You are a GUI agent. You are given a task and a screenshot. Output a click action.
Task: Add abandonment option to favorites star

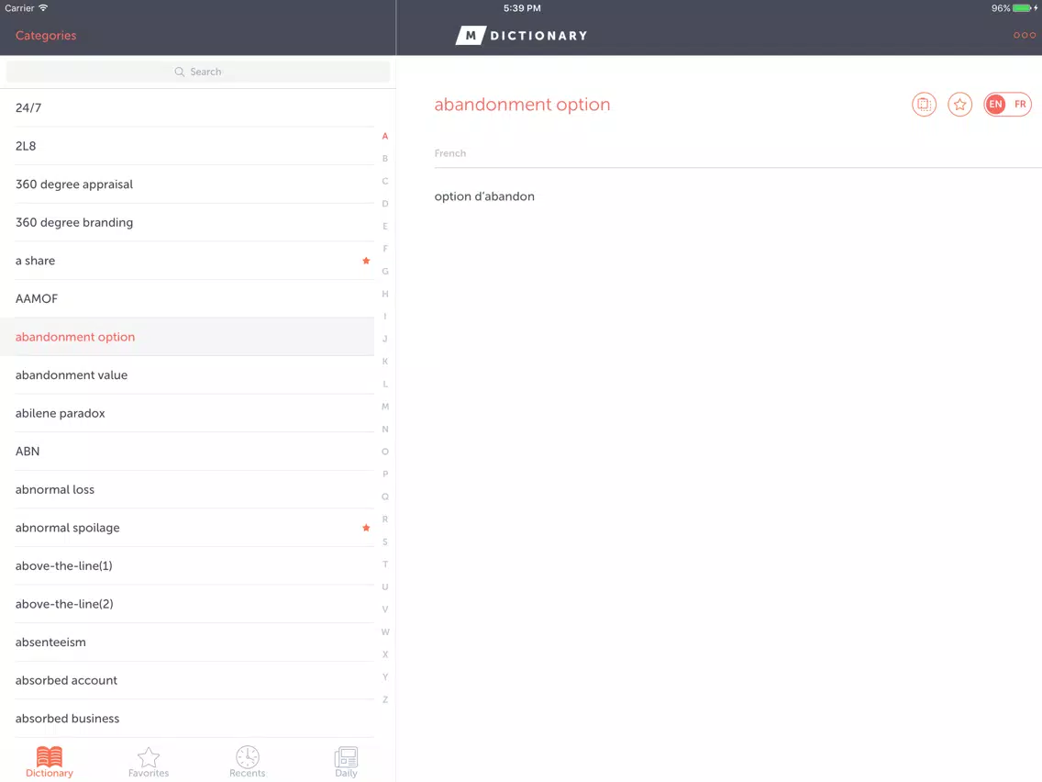pyautogui.click(x=959, y=105)
